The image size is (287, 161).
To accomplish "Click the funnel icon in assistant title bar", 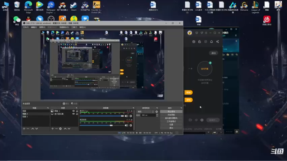I will 202,33.
